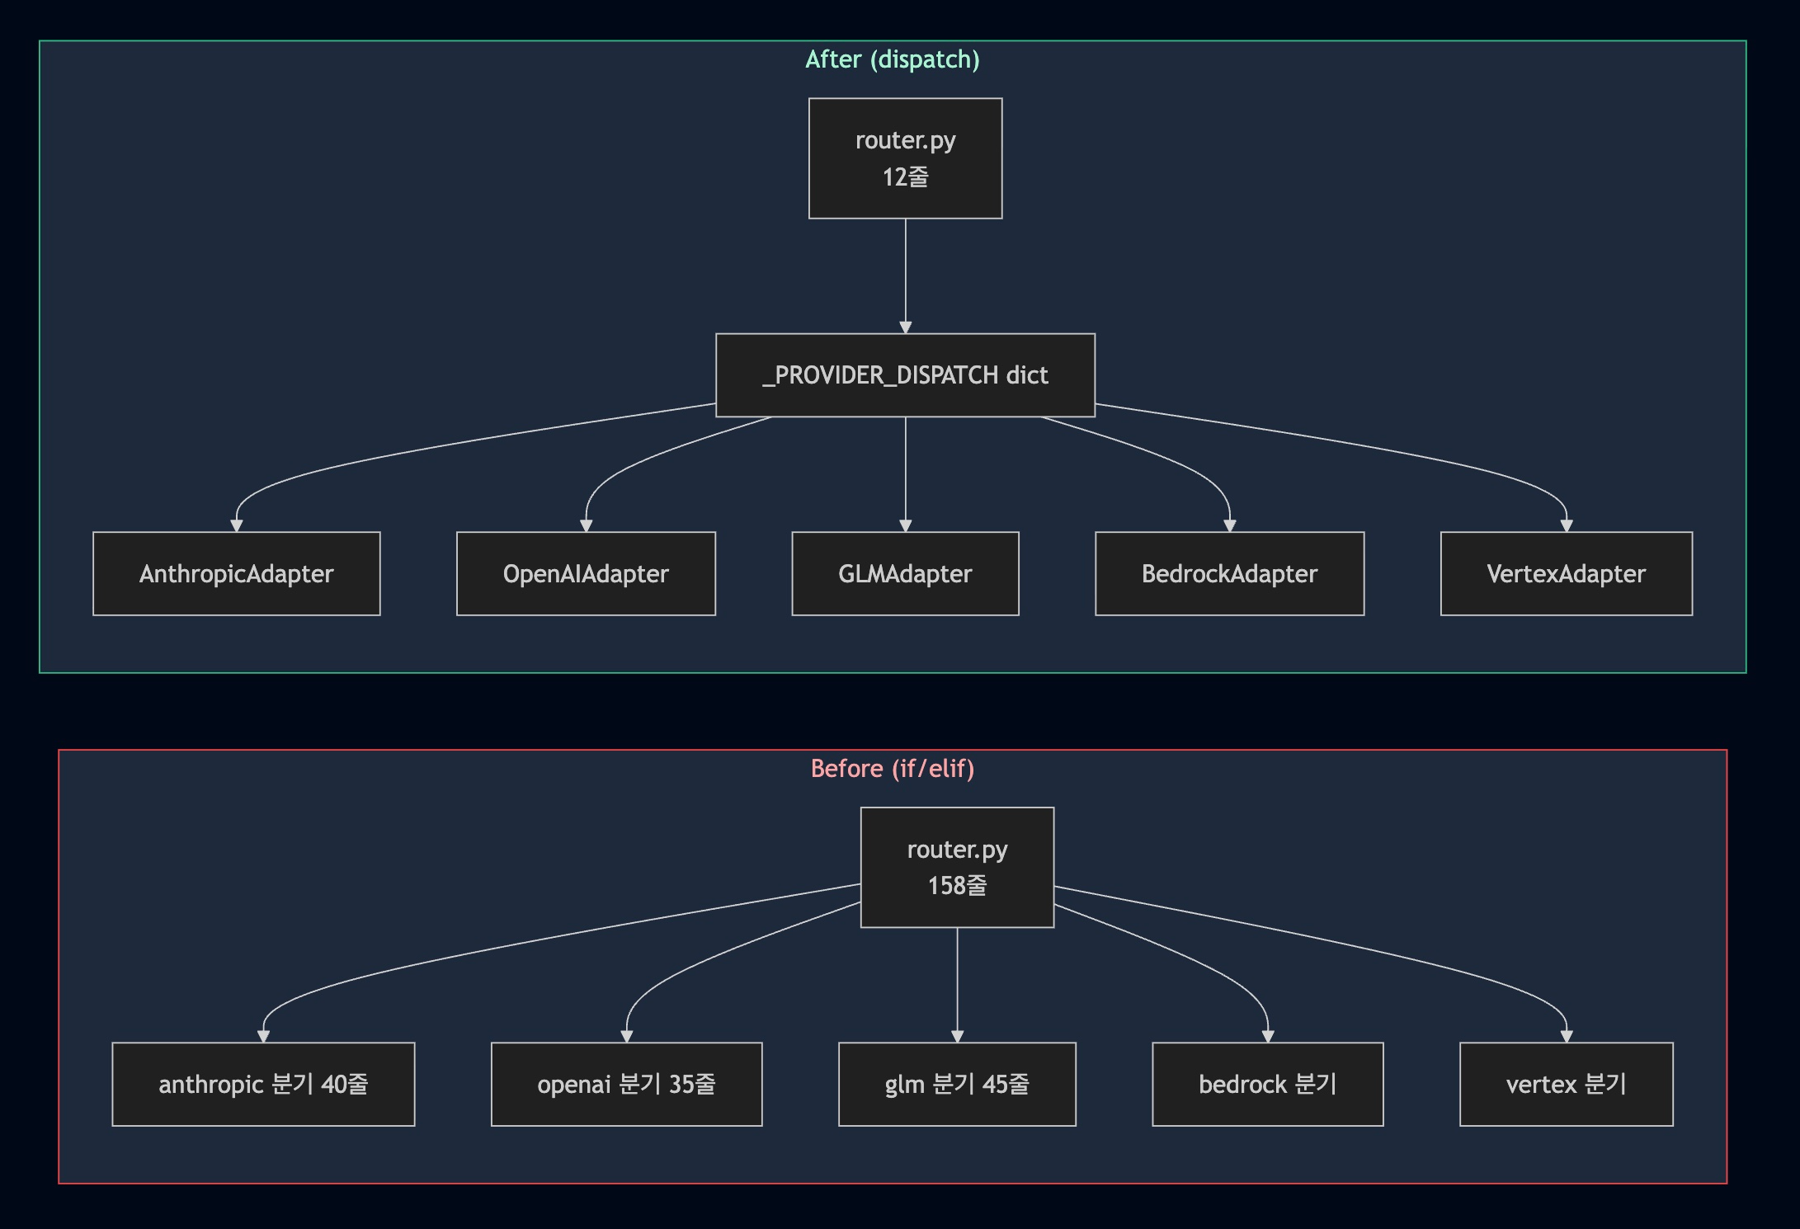
Task: Click the bedrock 분기 node
Action: tap(1267, 1084)
